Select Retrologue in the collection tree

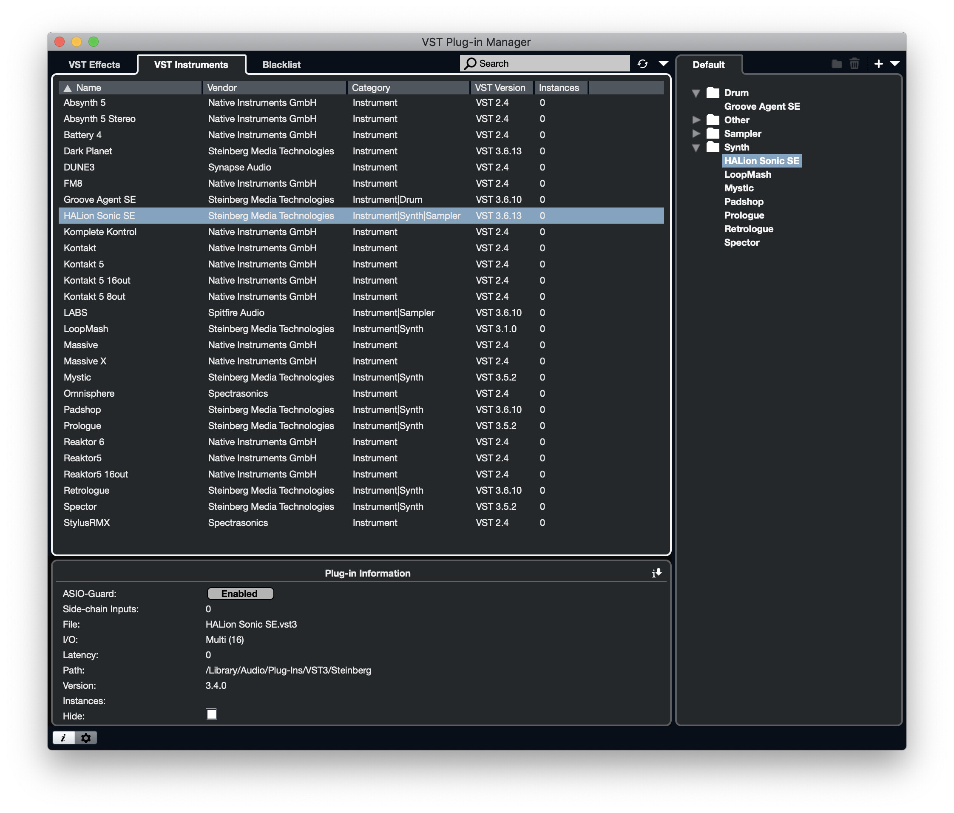[x=749, y=229]
